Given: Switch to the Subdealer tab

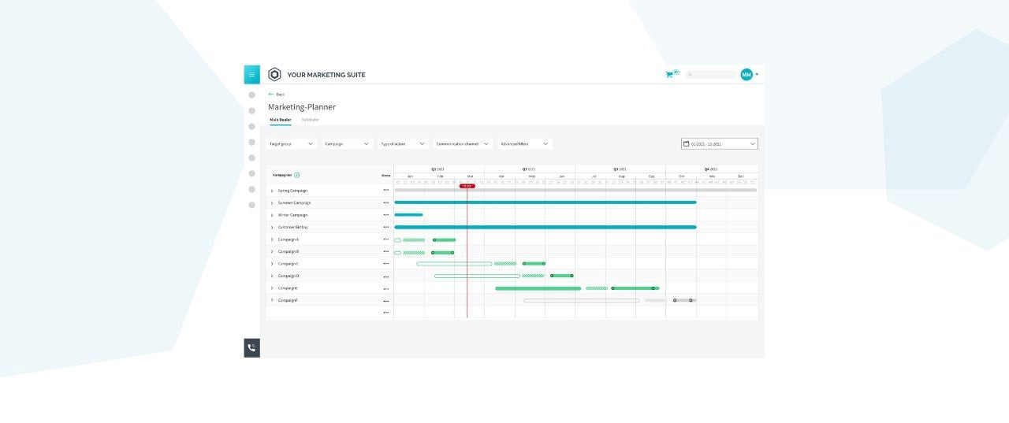Looking at the screenshot, I should click(x=310, y=120).
